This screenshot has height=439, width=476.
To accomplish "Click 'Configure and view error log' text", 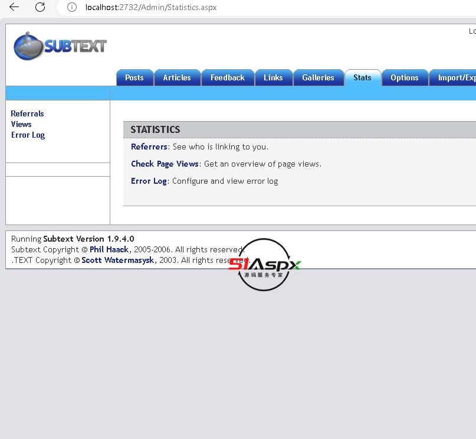I will [x=225, y=181].
